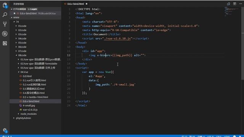Split the editor to the right

(234, 4)
